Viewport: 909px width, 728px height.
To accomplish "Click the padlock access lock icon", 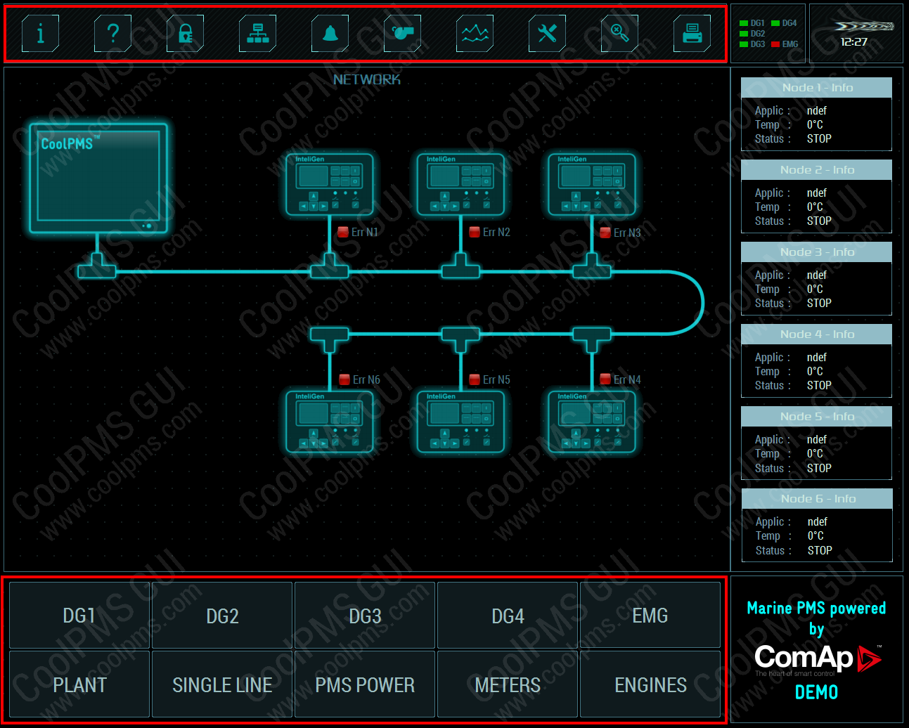I will point(185,33).
